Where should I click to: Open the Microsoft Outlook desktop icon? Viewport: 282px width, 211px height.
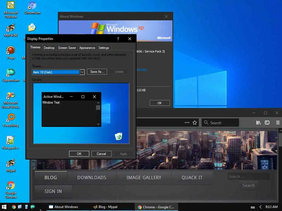pyautogui.click(x=11, y=10)
